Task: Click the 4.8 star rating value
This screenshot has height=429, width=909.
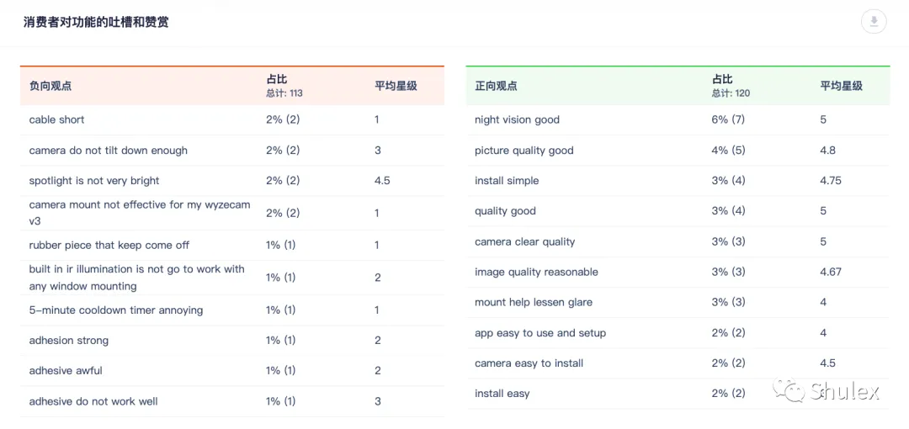Action: 828,151
